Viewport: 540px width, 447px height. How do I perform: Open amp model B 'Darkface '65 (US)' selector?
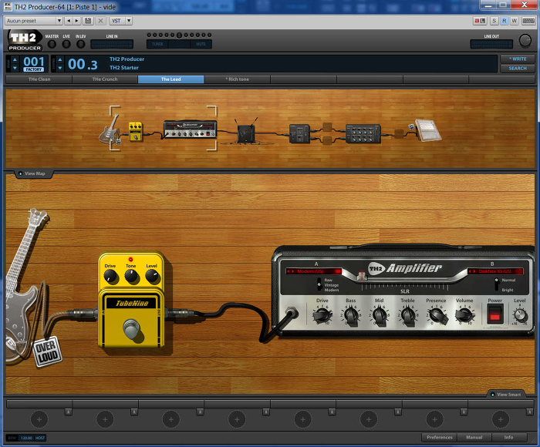pyautogui.click(x=495, y=271)
